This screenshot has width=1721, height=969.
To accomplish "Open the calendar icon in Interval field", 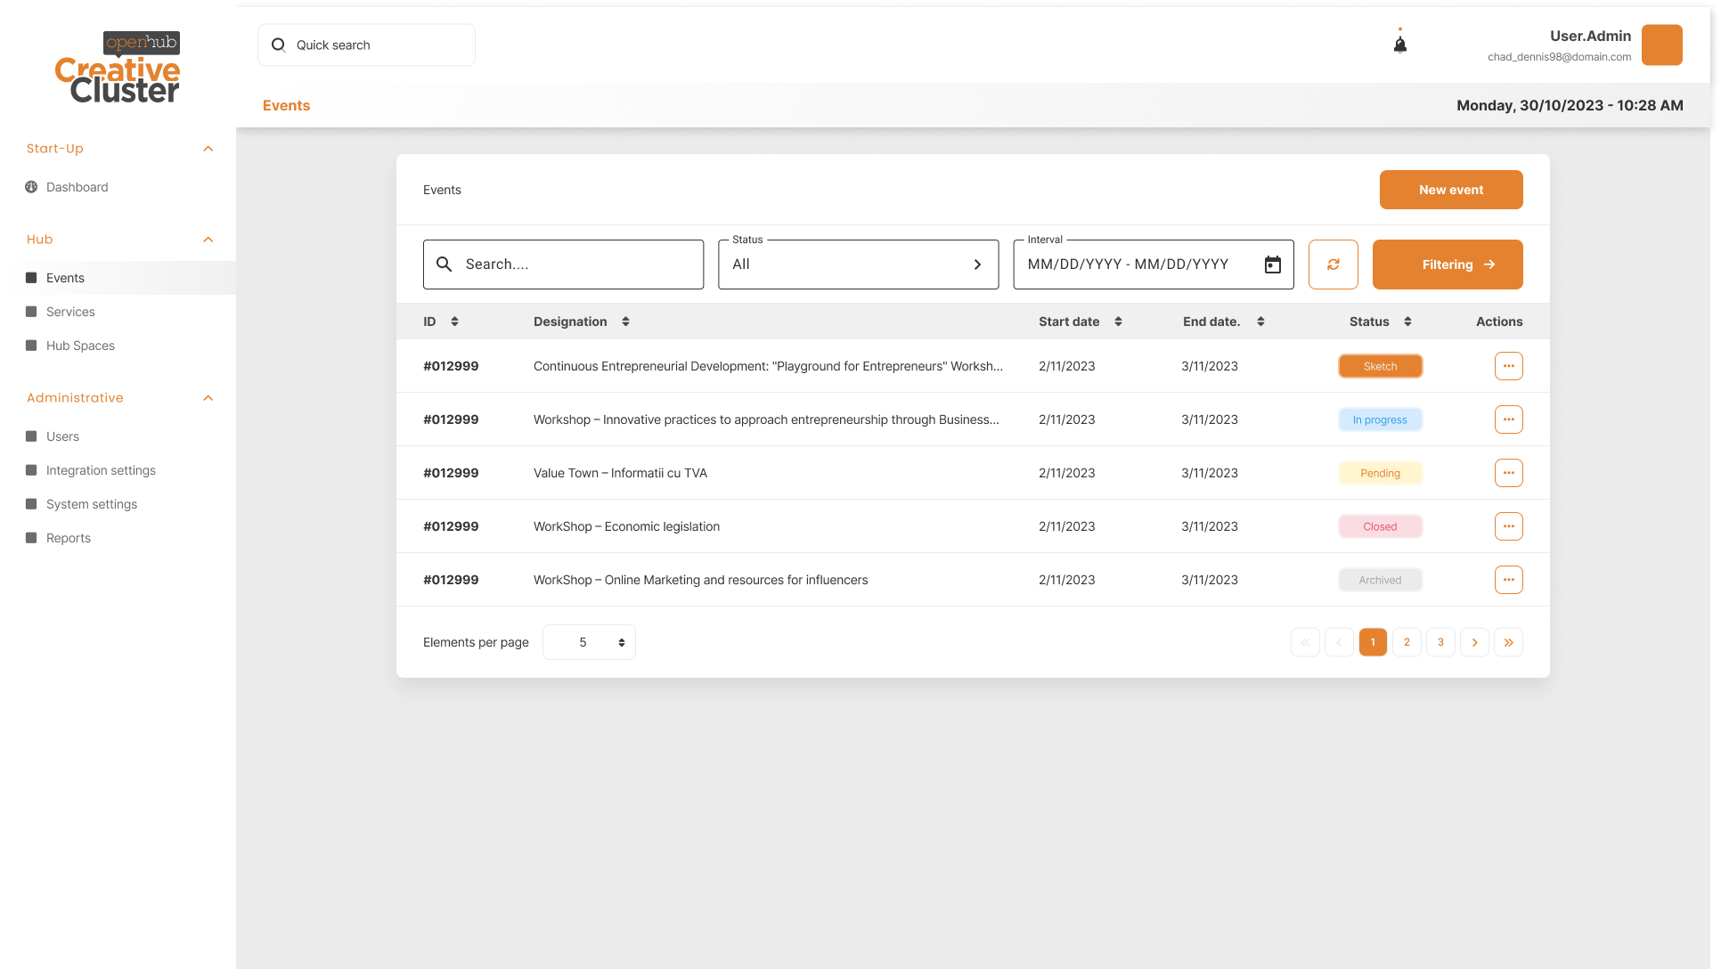I will point(1272,265).
